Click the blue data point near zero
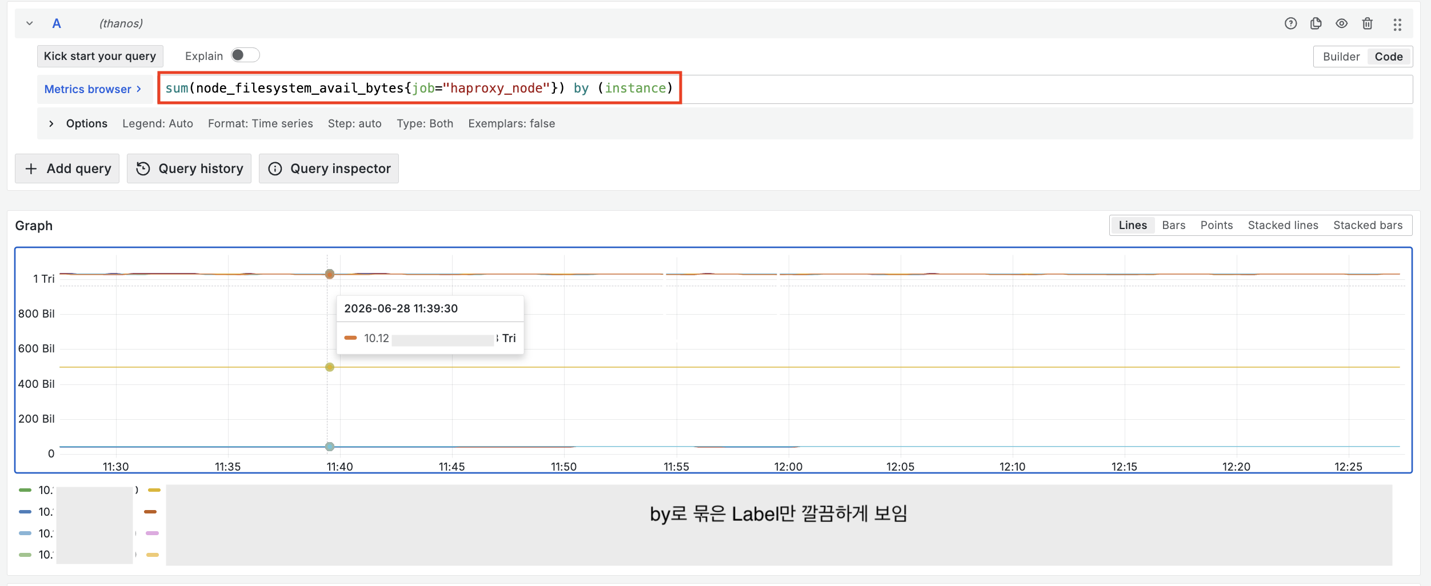Viewport: 1431px width, 586px height. [x=330, y=447]
